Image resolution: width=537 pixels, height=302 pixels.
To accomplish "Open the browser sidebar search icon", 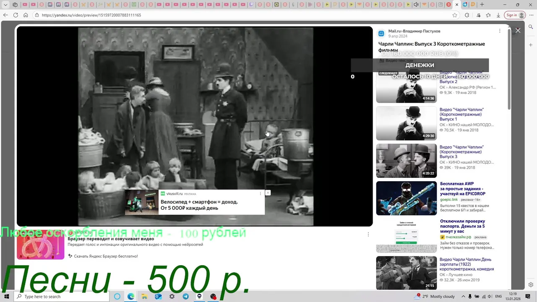I will click(531, 27).
